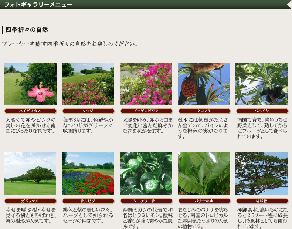Click the パパイヤ label button

click(x=262, y=111)
